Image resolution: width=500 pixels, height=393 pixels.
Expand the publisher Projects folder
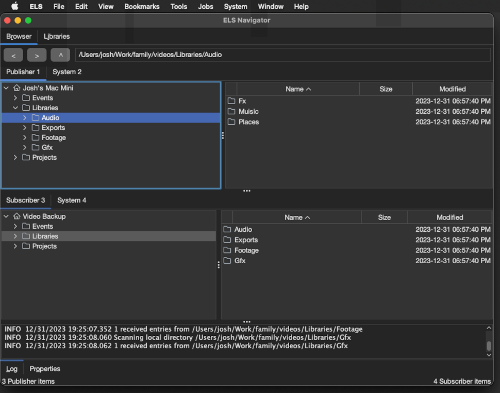pos(15,158)
